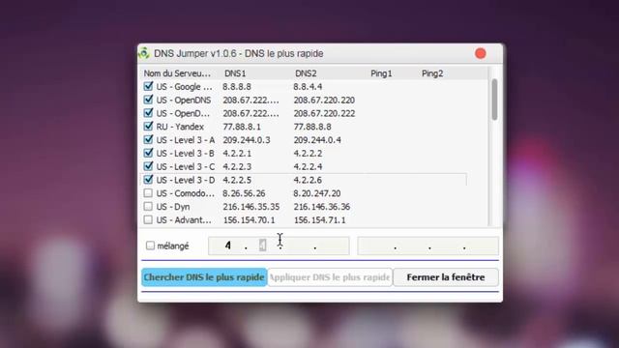Click the DNS Jumper app icon in title bar
The image size is (619, 348).
pyautogui.click(x=144, y=53)
